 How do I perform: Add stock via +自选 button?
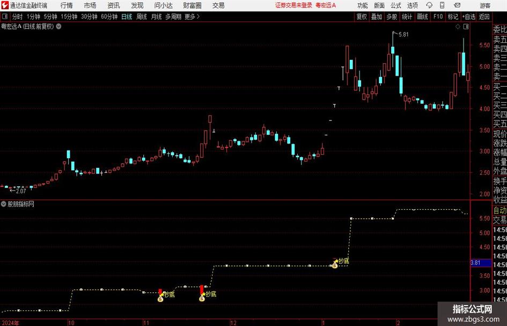pos(468,17)
